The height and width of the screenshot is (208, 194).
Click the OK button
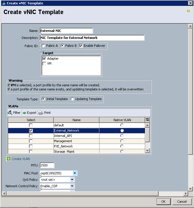click(x=164, y=202)
